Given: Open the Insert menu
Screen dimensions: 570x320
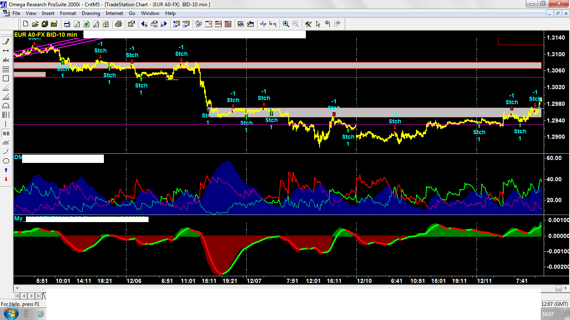Looking at the screenshot, I should tap(48, 13).
